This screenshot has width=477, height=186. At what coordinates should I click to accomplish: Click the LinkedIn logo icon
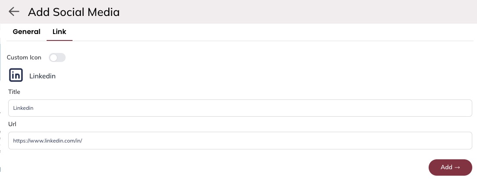click(16, 76)
